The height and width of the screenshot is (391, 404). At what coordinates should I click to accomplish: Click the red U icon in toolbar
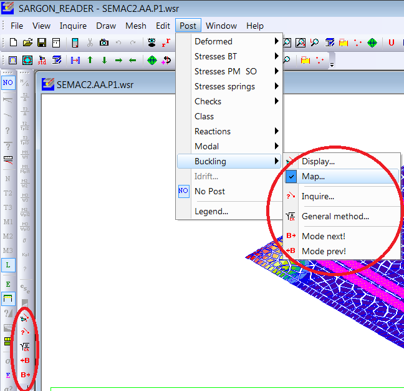tap(392, 43)
